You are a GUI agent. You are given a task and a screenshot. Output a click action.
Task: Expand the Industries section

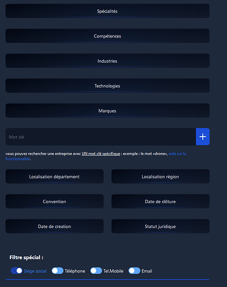[x=108, y=61]
